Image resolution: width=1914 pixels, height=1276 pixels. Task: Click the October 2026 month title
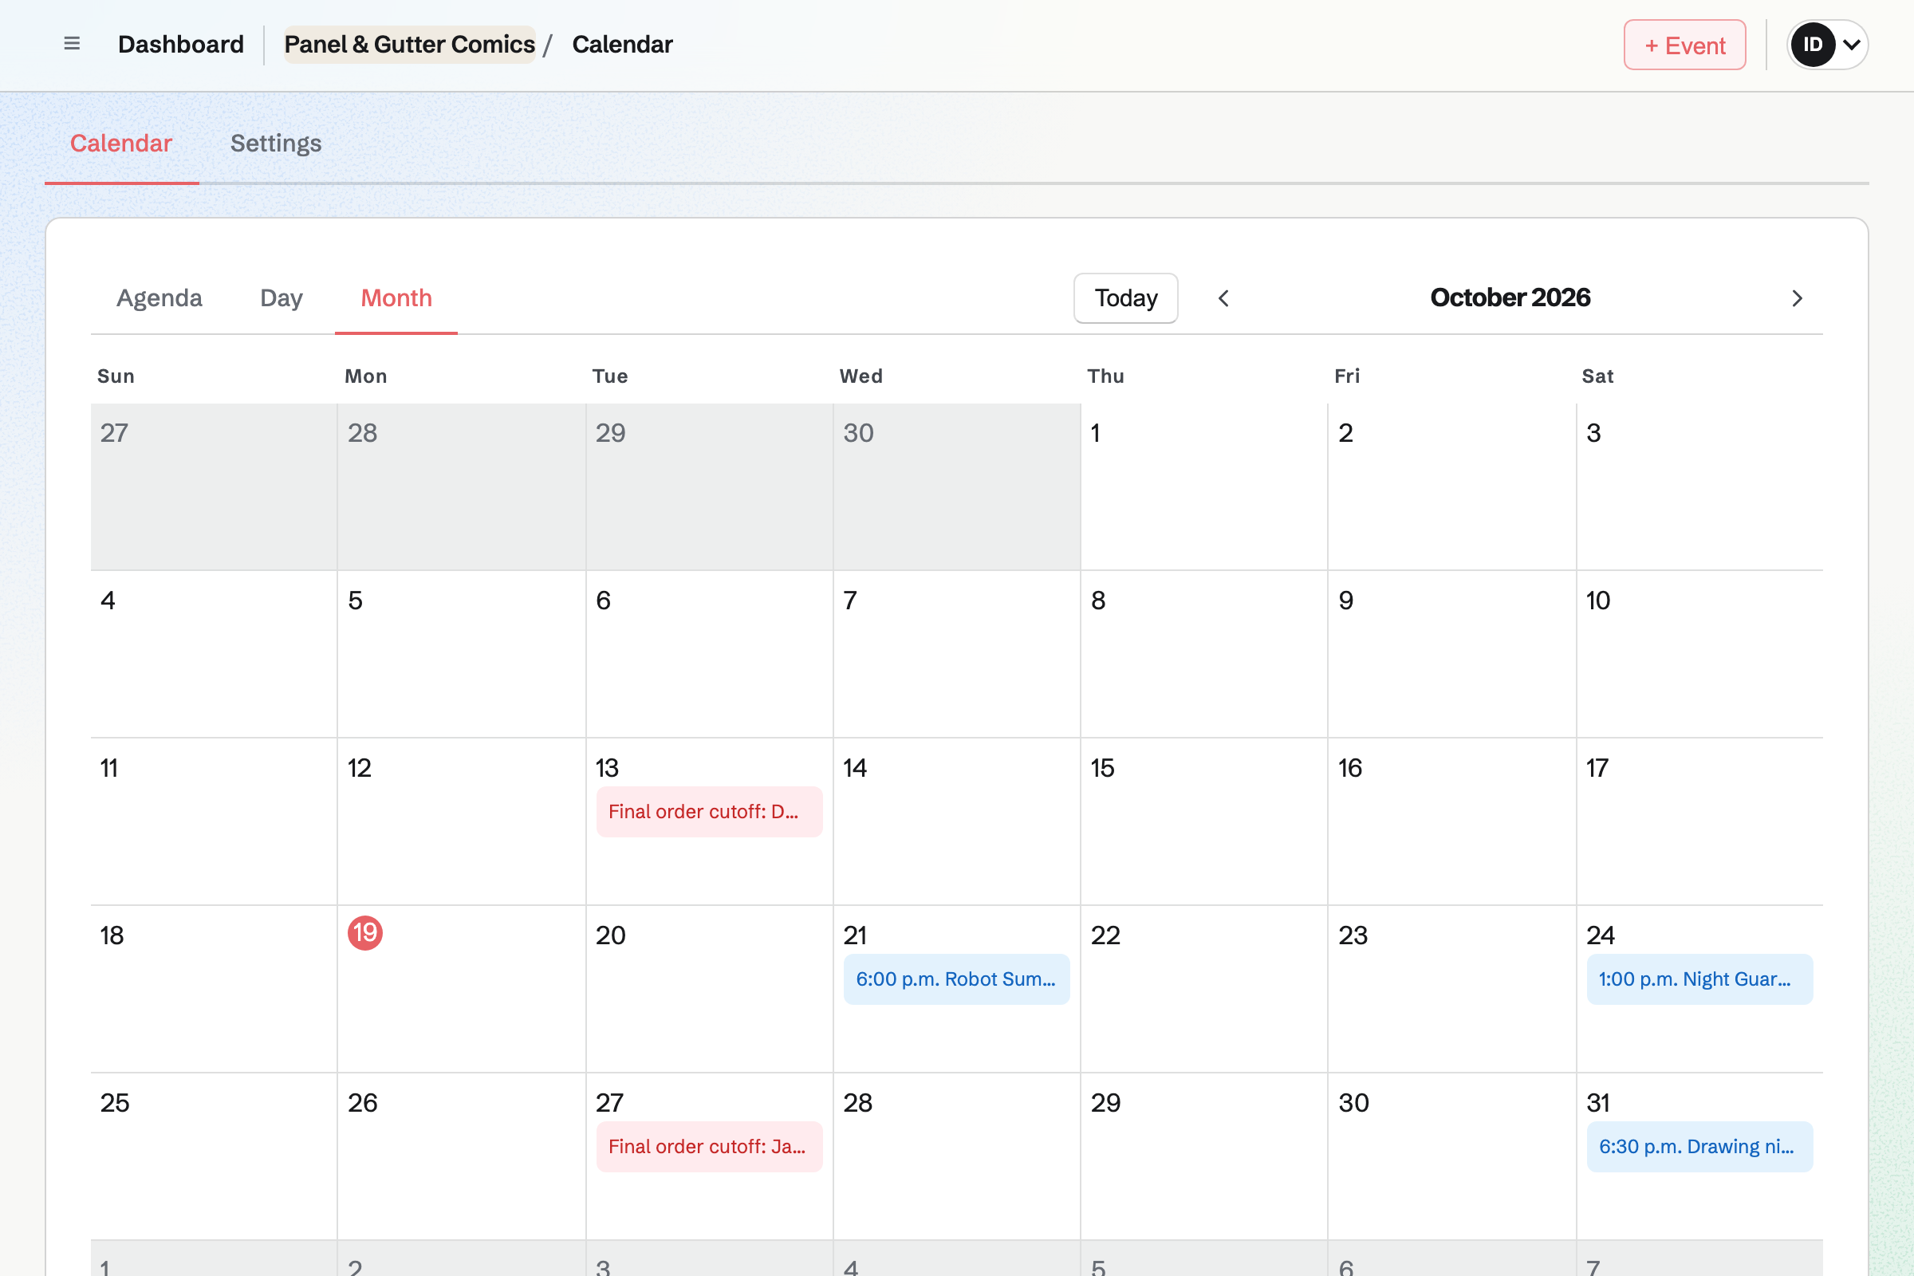1510,297
